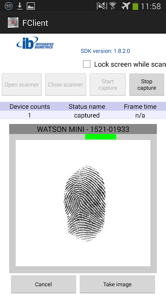Tap the airplane mode icon

(126, 6)
